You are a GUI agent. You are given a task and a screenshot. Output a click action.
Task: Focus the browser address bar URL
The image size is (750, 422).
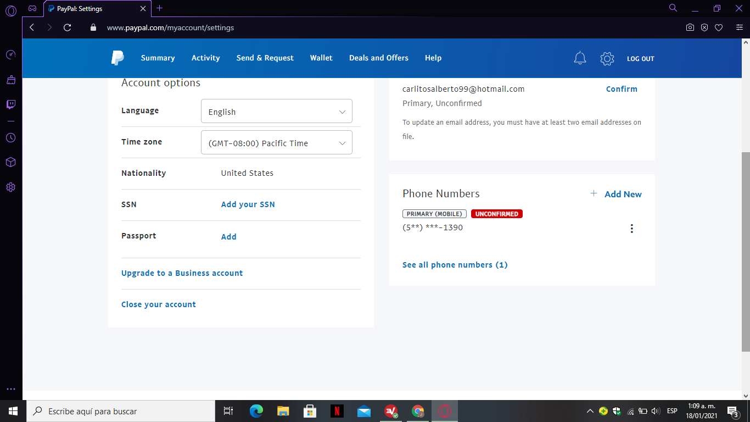[x=170, y=27]
